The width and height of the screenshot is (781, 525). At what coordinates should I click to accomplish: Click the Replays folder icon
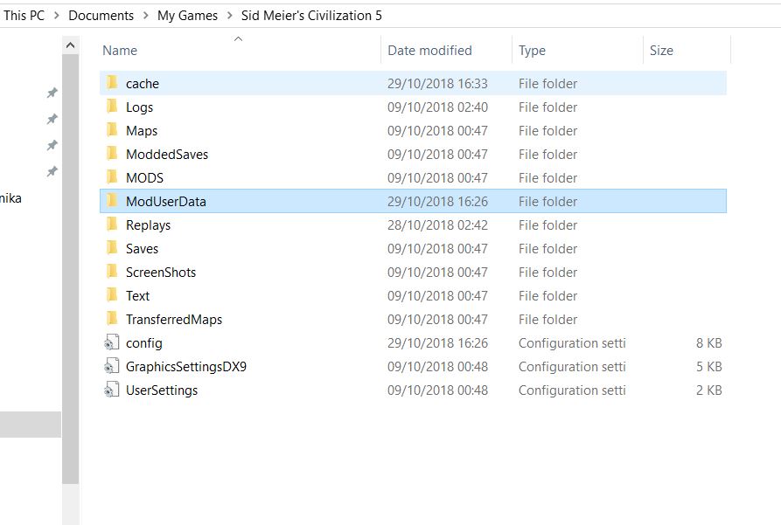[x=113, y=225]
